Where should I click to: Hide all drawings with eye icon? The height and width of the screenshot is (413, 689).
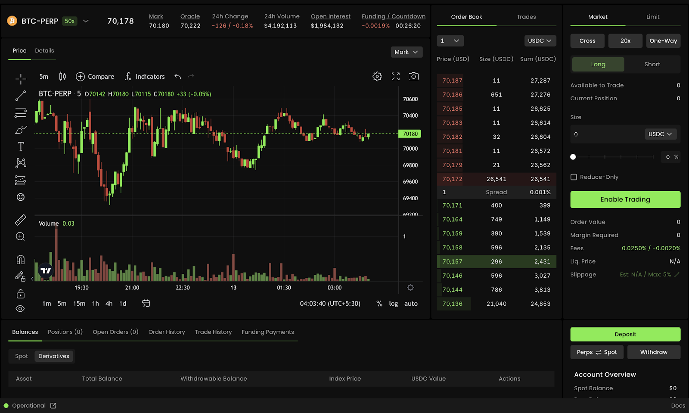tap(20, 309)
